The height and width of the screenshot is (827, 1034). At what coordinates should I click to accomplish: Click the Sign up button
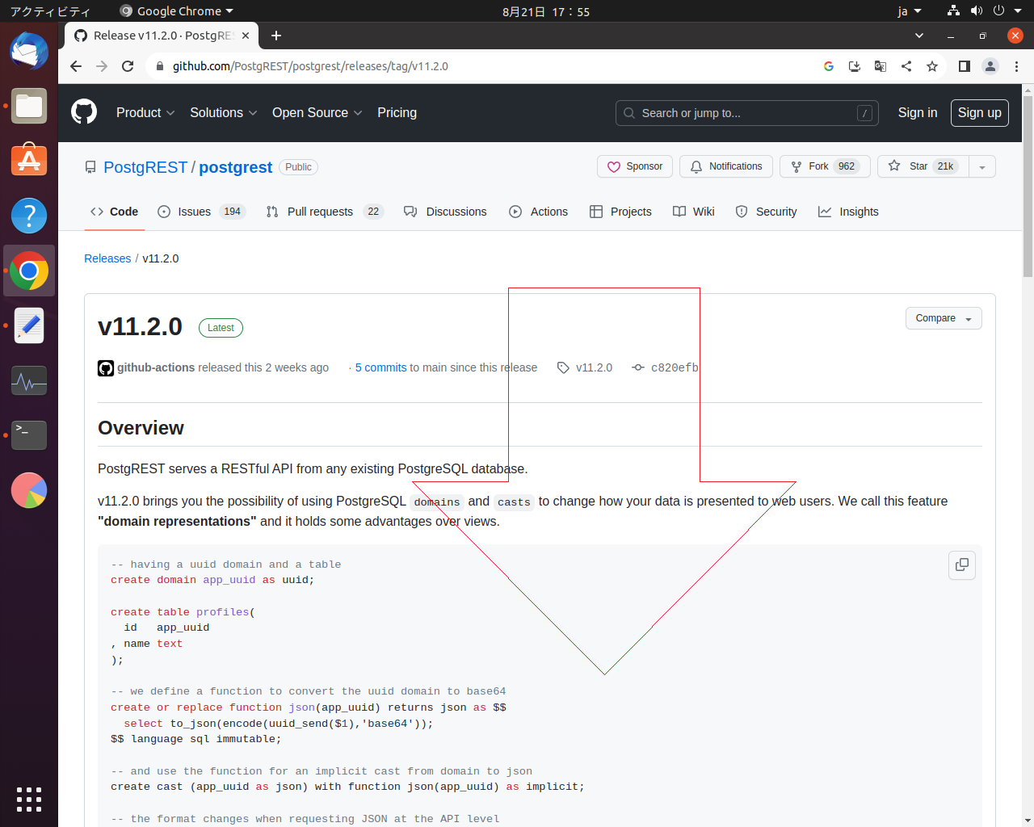(x=979, y=113)
